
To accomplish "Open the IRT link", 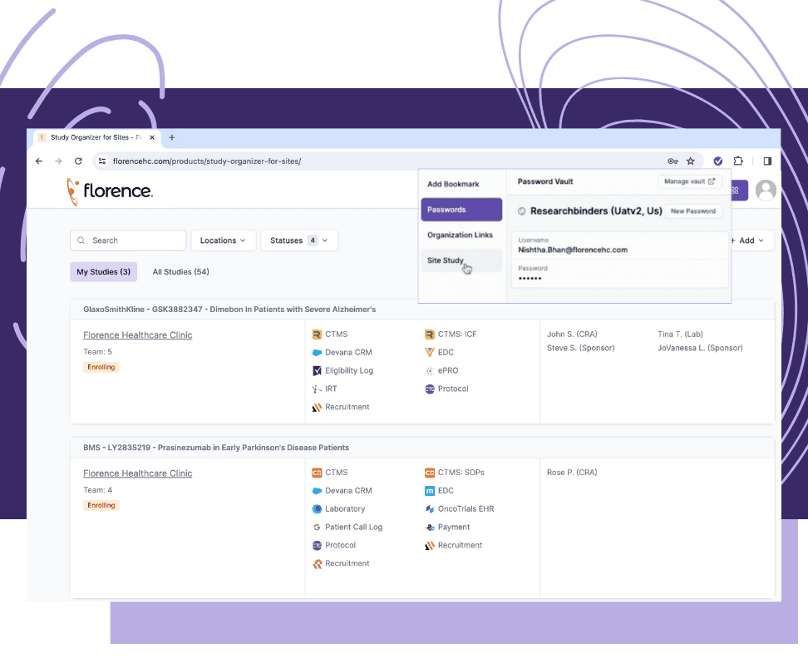I will (325, 389).
